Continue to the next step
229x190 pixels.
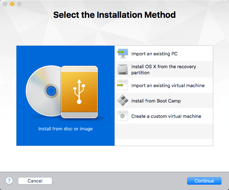point(204,181)
